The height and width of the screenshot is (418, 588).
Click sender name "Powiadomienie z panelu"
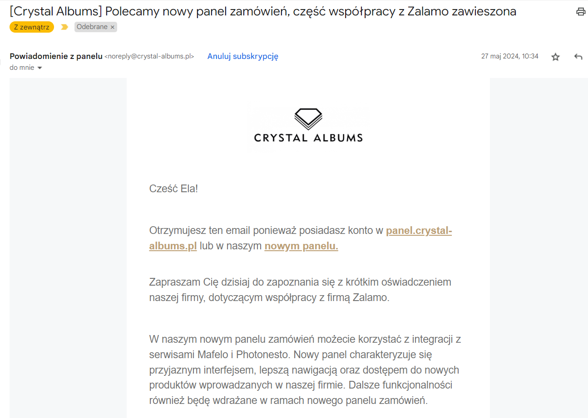[56, 56]
